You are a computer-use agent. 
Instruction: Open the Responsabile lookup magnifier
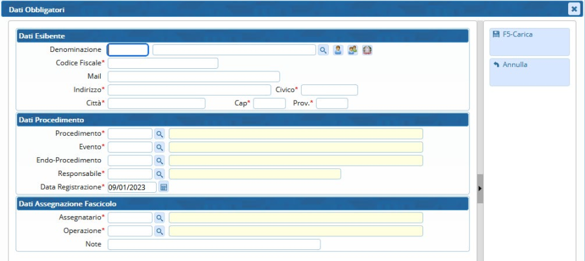pyautogui.click(x=159, y=174)
